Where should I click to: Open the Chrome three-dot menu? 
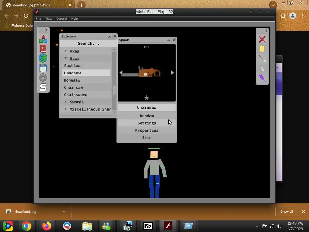(302, 16)
